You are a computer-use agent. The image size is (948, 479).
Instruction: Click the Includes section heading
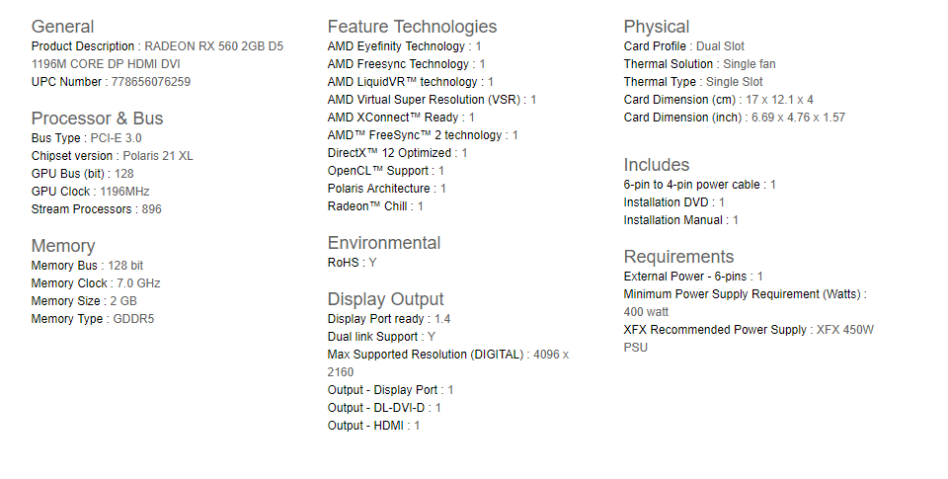click(x=657, y=165)
